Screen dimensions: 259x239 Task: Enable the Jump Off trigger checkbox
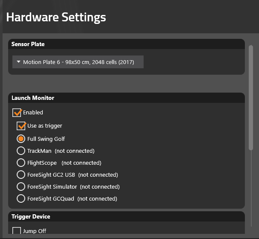pos(17,230)
